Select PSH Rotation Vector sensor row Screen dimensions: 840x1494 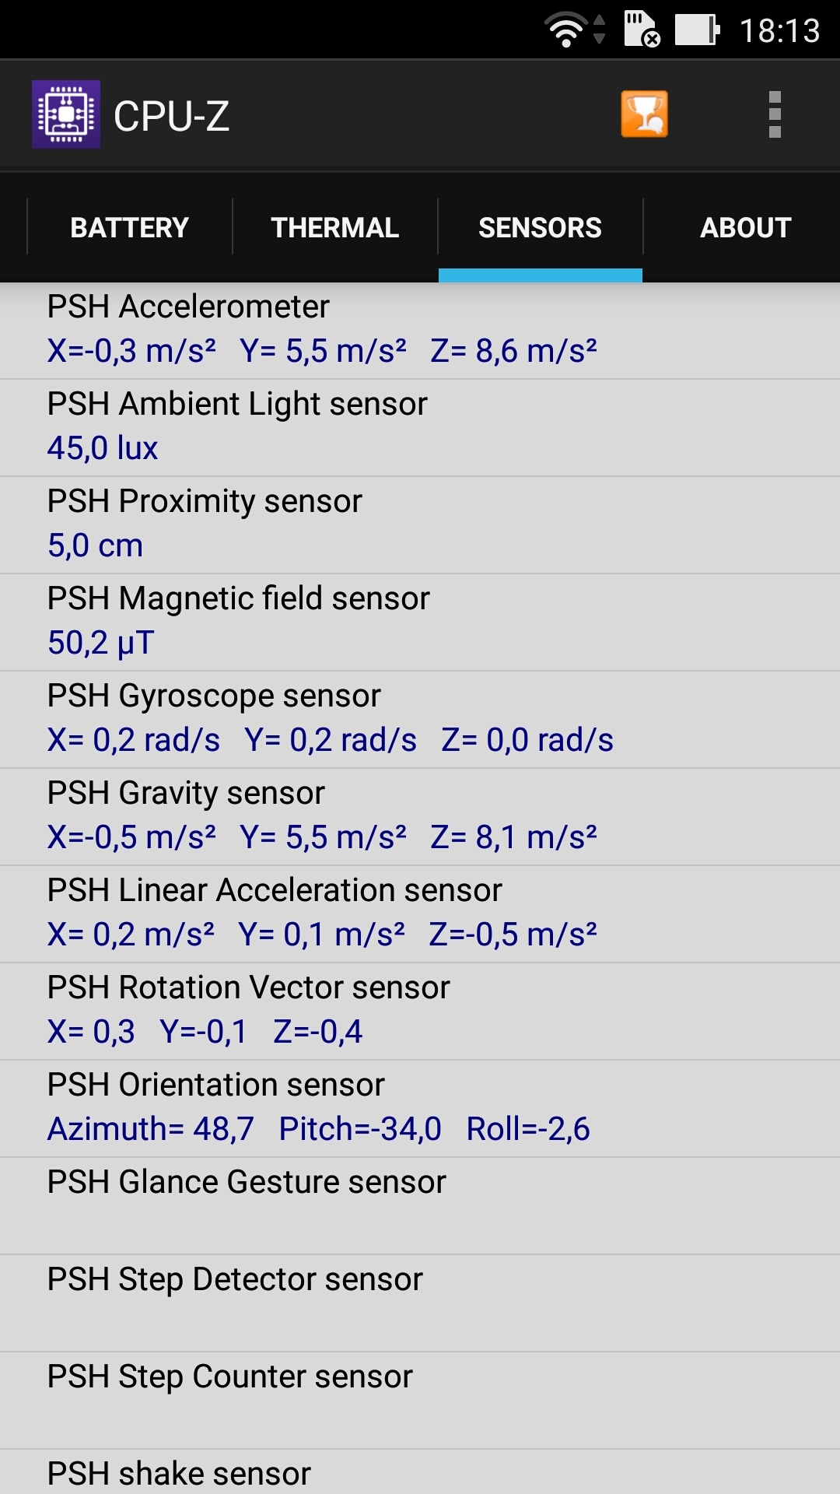tap(420, 1012)
